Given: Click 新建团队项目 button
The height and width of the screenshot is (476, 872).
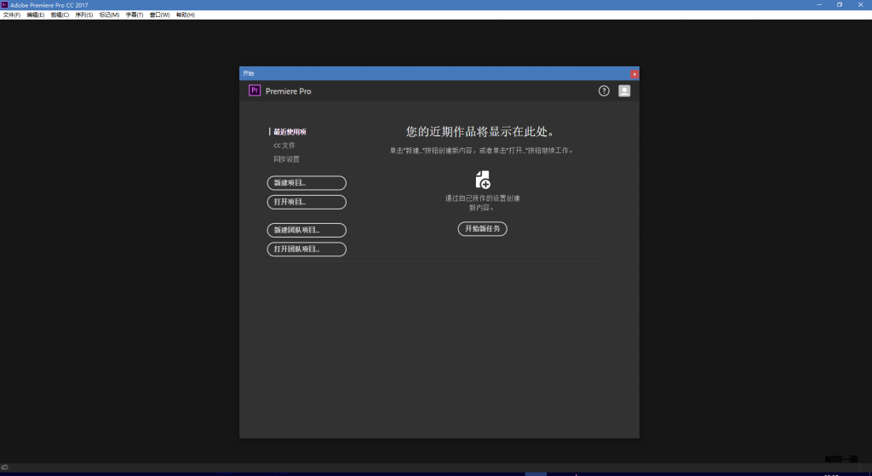Looking at the screenshot, I should click(307, 230).
